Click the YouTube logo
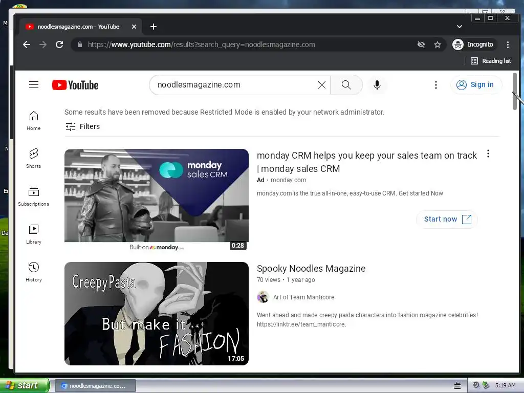 pos(75,85)
